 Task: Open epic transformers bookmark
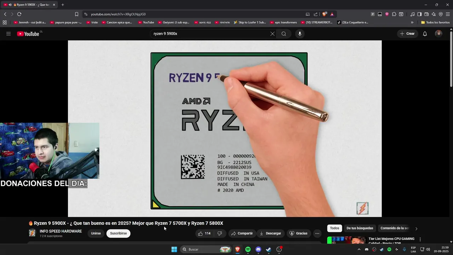pyautogui.click(x=283, y=22)
